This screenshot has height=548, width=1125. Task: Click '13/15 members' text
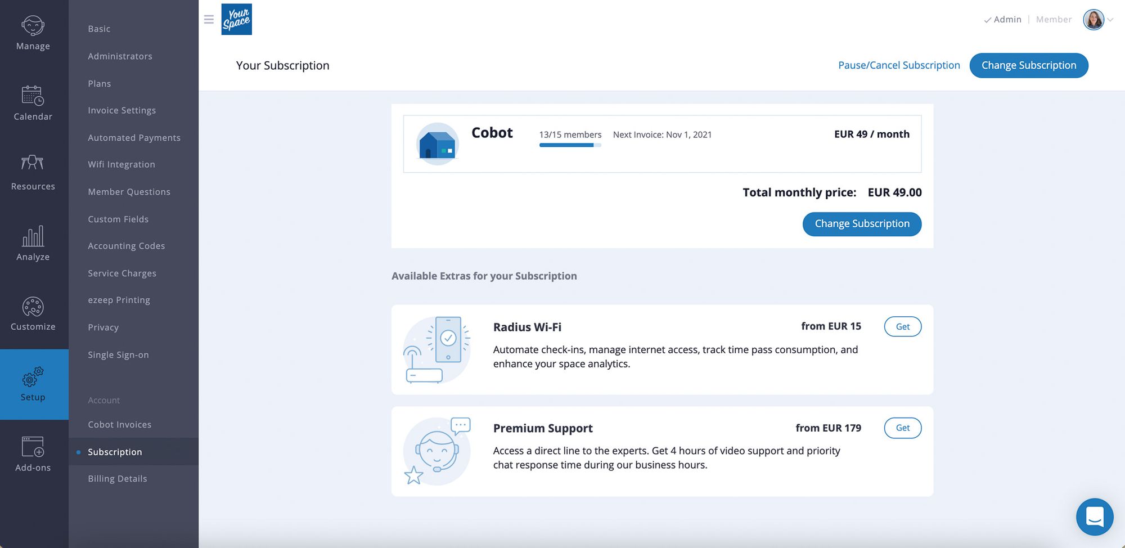[x=570, y=134]
